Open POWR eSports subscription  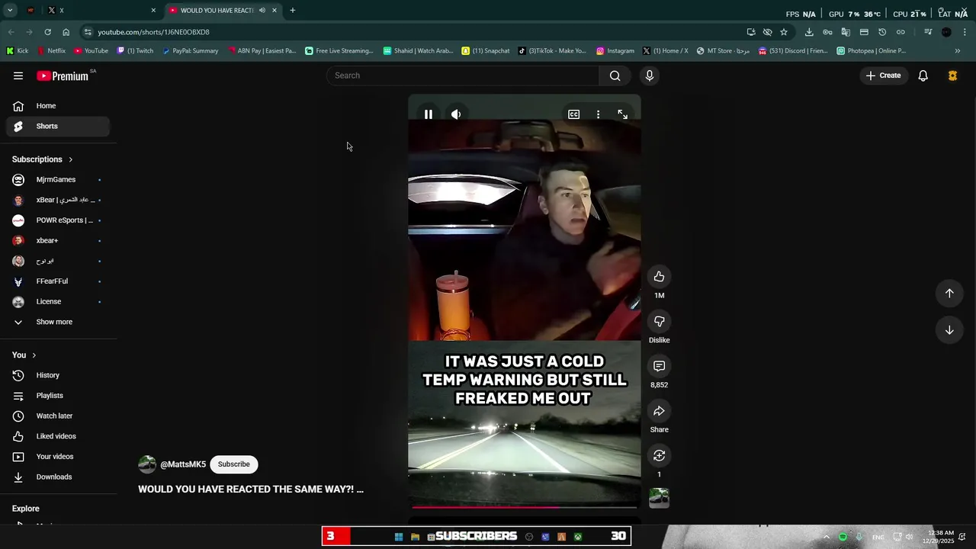[58, 220]
